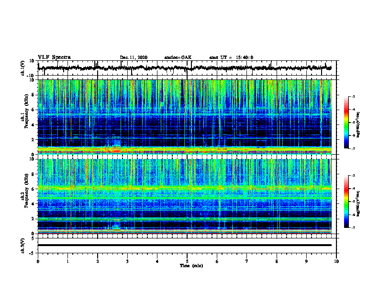
Task: Click the "station=GAK" label
Action: (x=178, y=57)
